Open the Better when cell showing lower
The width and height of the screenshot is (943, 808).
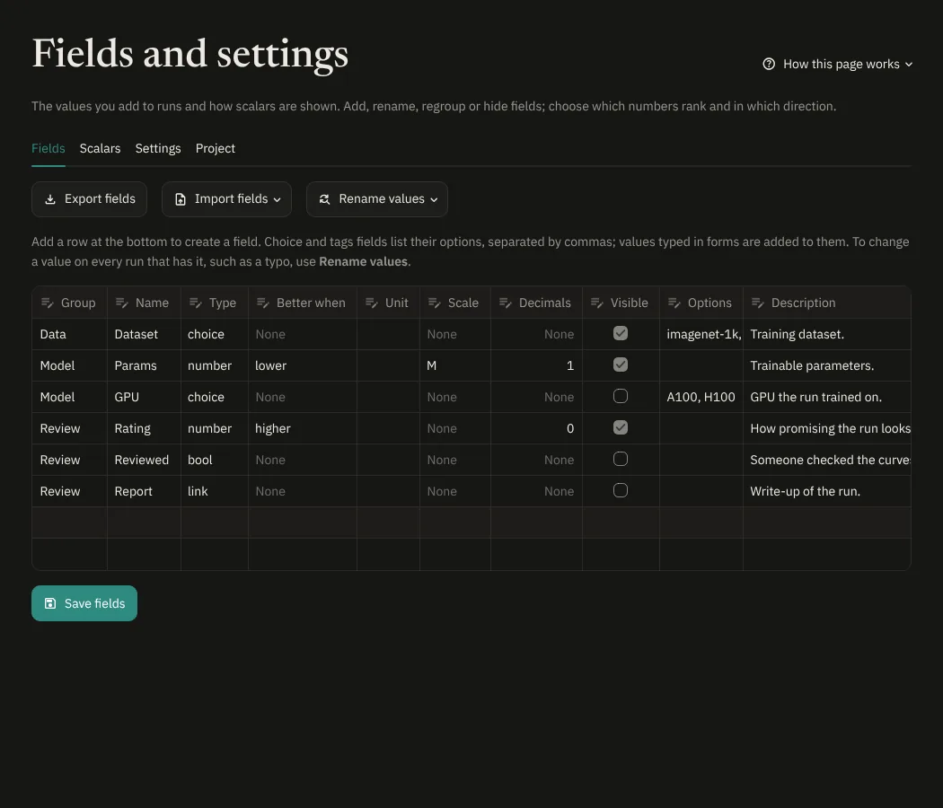(303, 365)
